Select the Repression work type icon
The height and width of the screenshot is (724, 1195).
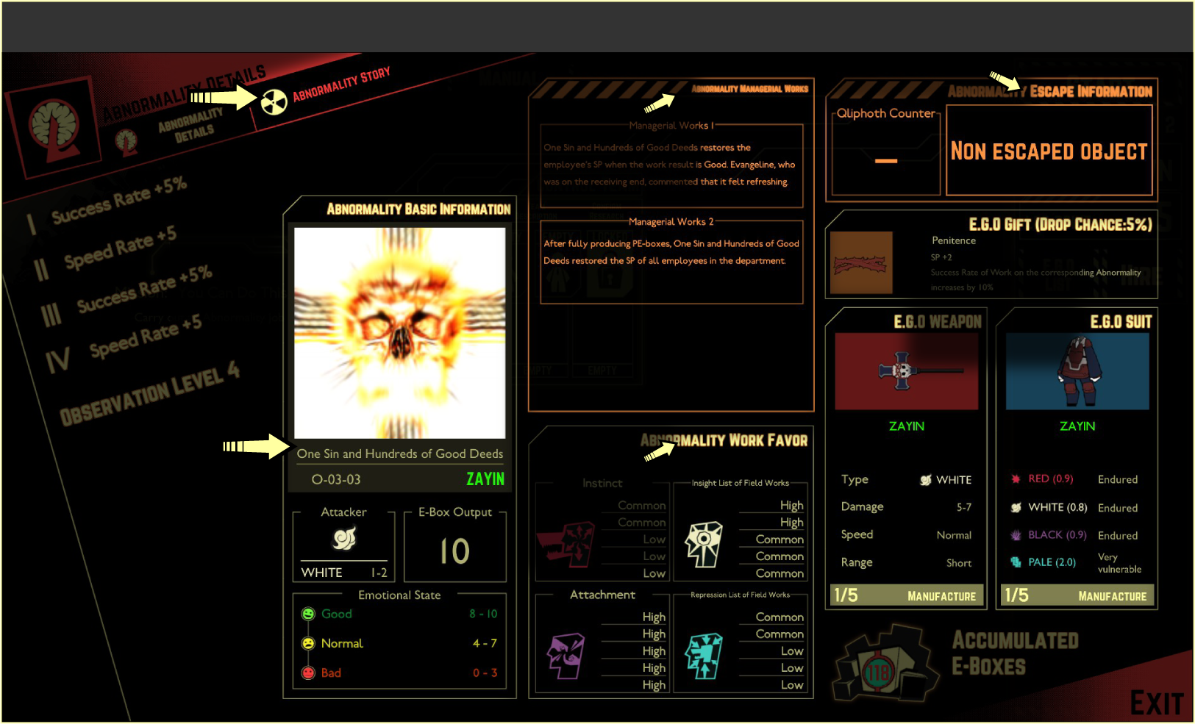(704, 656)
